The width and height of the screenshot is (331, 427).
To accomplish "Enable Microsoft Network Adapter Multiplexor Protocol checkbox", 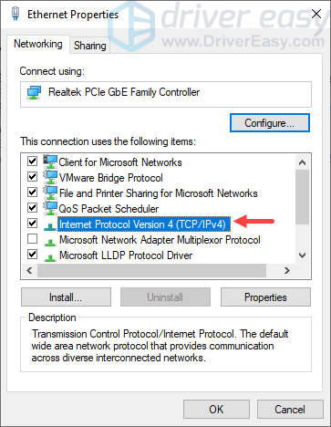I will tap(32, 239).
